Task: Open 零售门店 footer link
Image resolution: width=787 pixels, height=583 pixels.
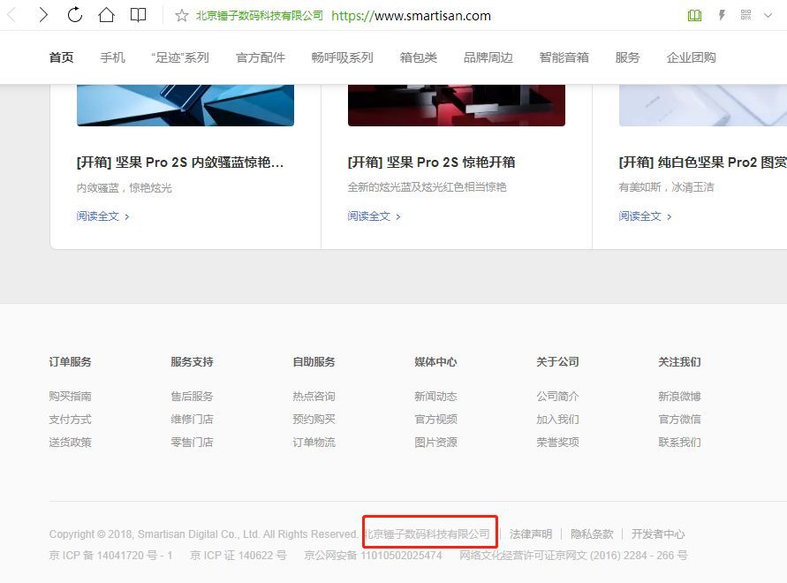Action: pyautogui.click(x=193, y=443)
